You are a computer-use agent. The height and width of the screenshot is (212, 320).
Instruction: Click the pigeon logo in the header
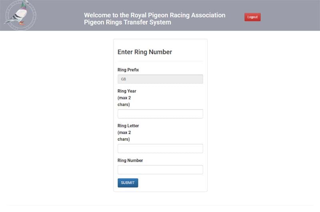point(20,15)
